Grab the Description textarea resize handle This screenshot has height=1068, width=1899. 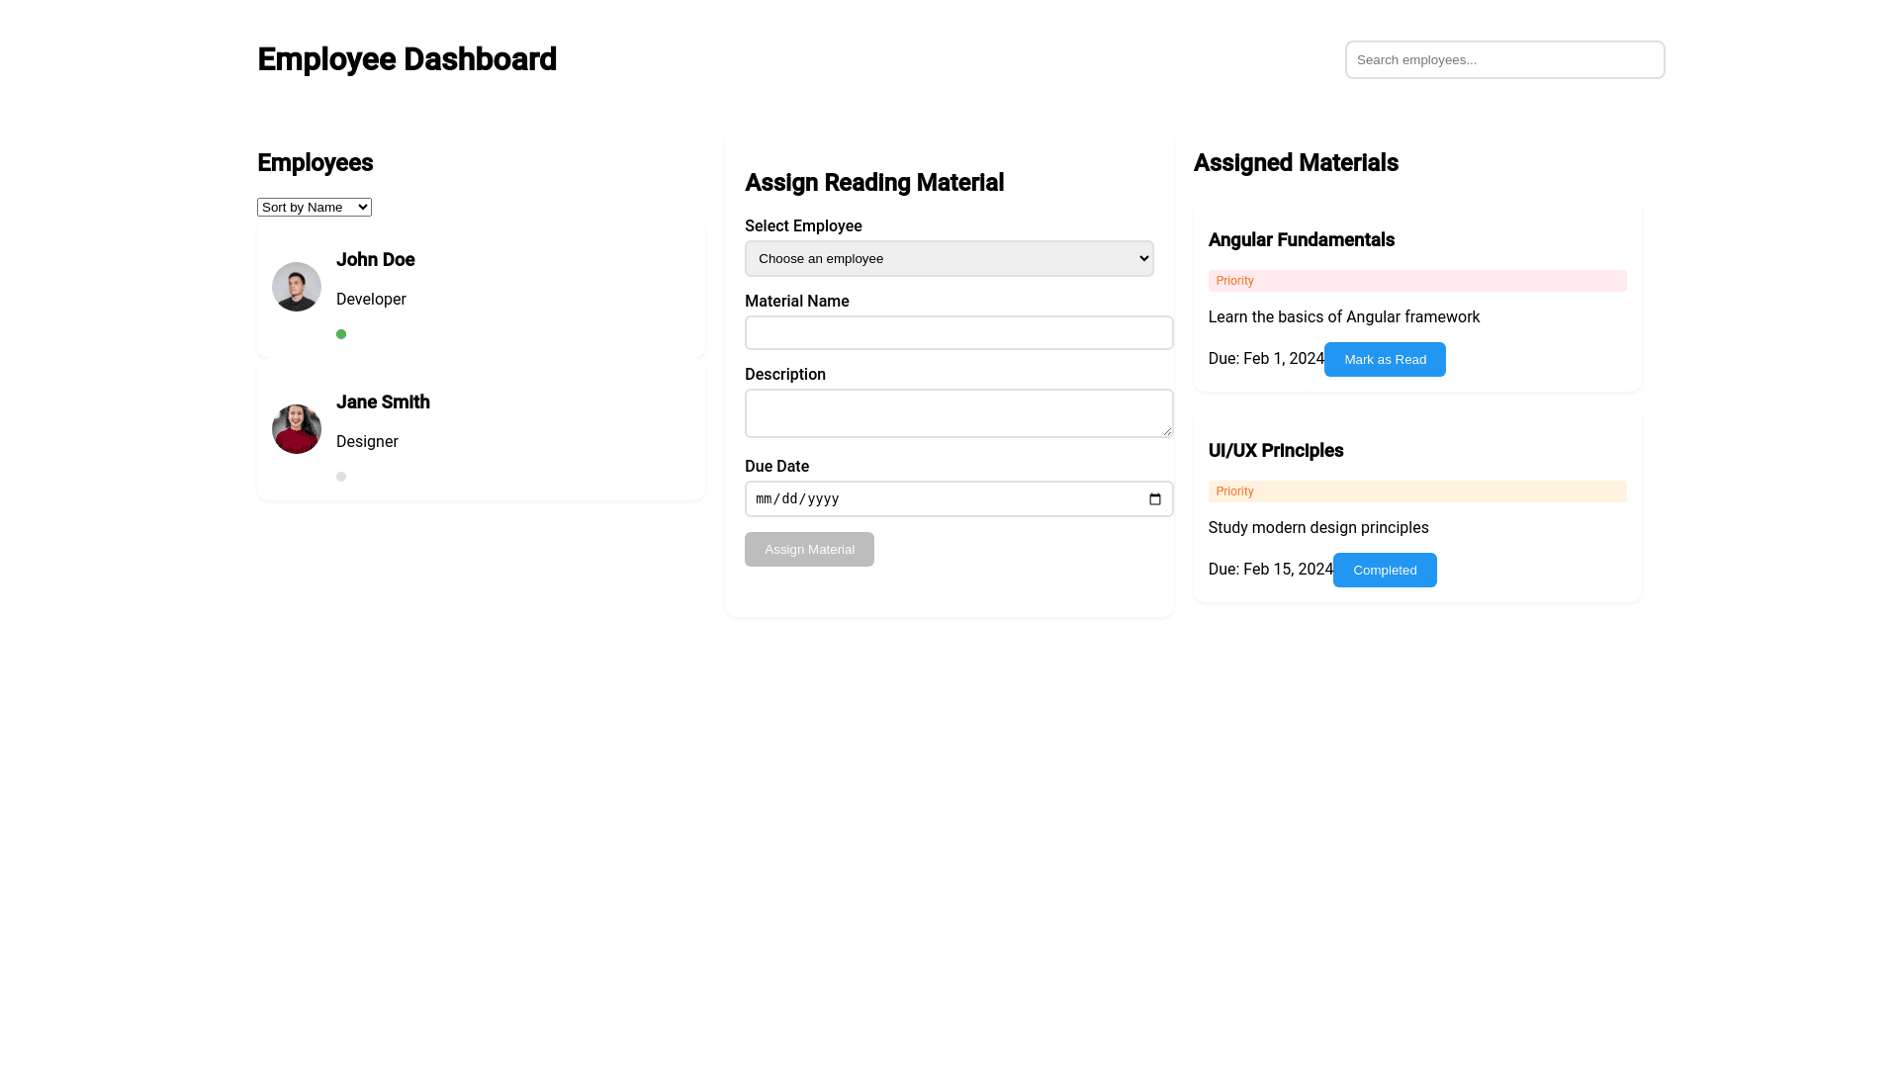(1167, 431)
